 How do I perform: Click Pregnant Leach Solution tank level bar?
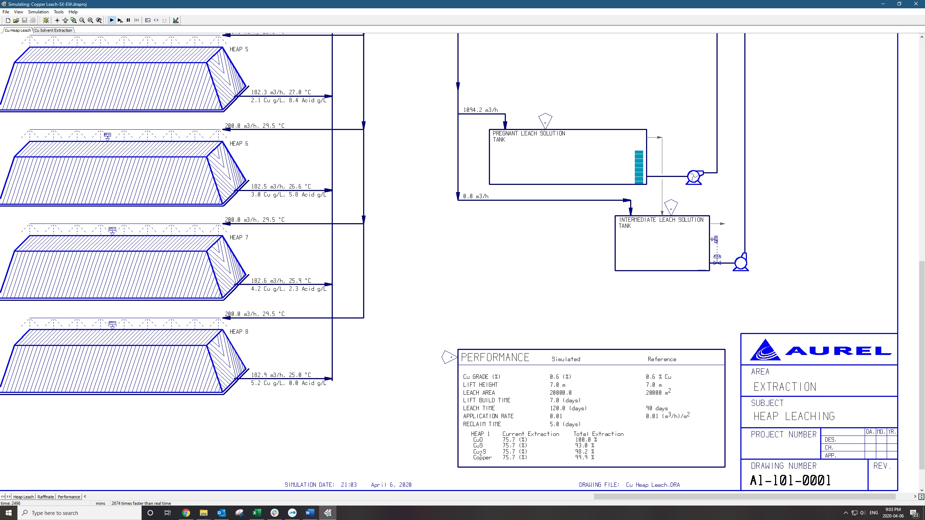[639, 167]
